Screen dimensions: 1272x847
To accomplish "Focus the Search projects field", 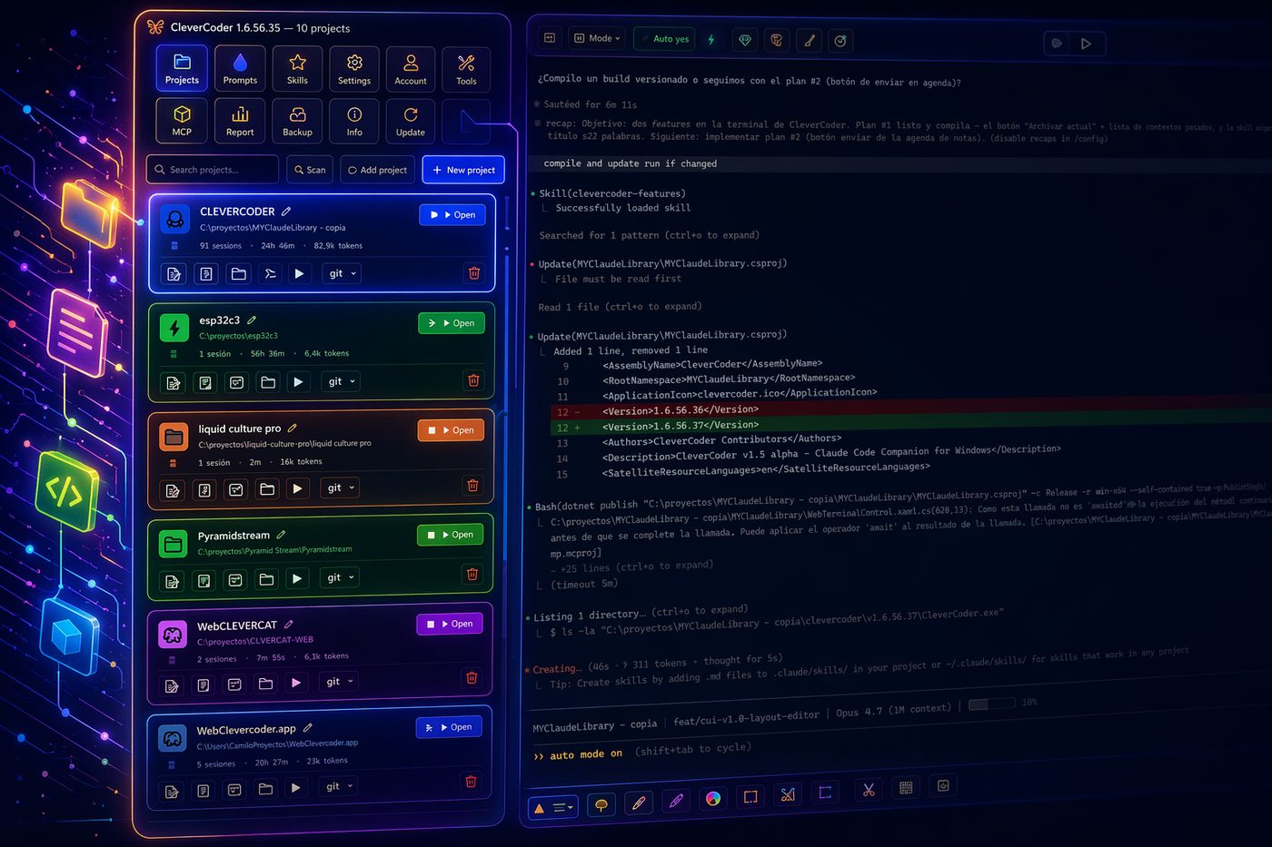I will pyautogui.click(x=213, y=170).
